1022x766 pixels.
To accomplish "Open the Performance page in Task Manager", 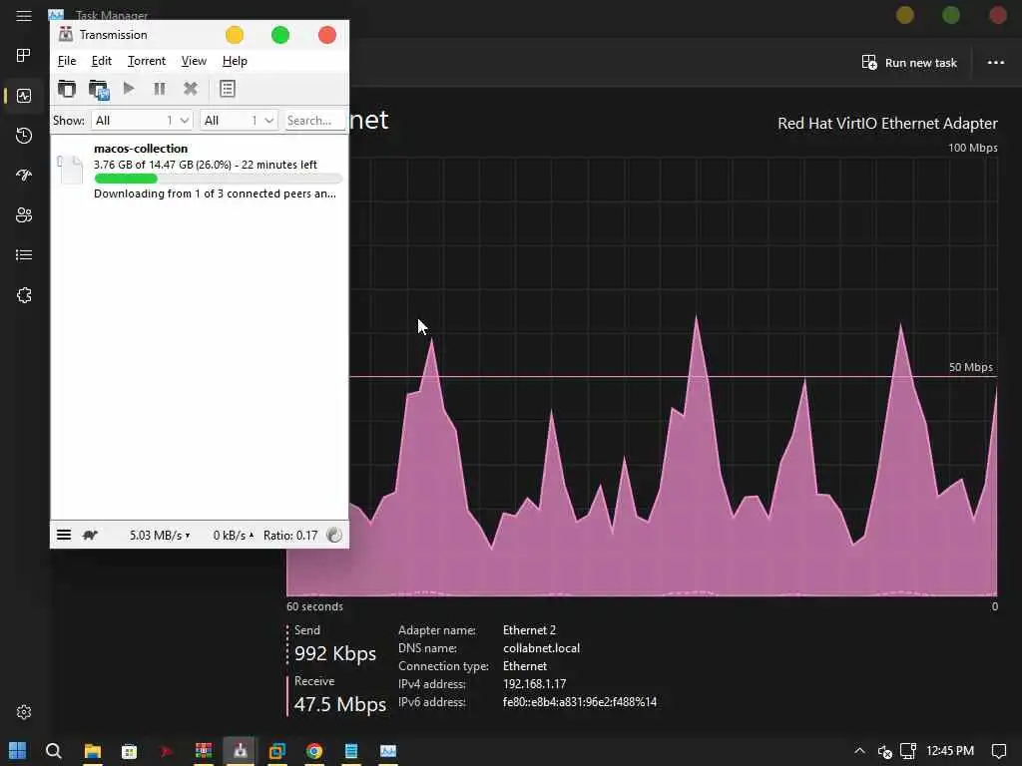I will click(24, 96).
